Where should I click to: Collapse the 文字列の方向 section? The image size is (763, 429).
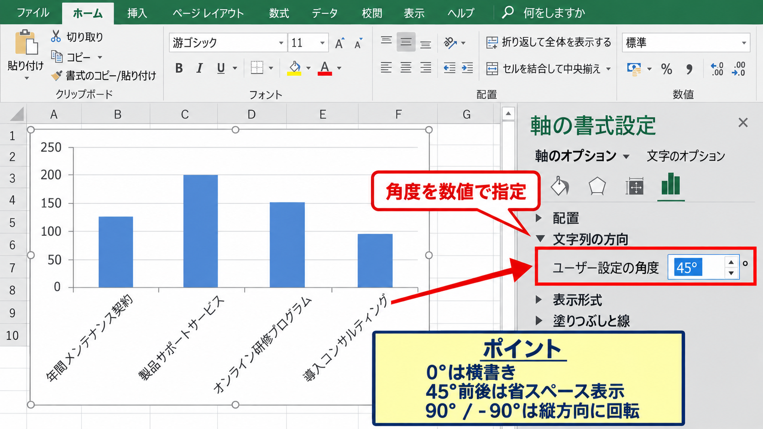pyautogui.click(x=541, y=238)
